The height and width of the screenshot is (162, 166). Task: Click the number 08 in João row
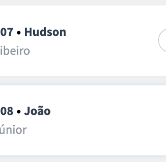[x=7, y=111]
